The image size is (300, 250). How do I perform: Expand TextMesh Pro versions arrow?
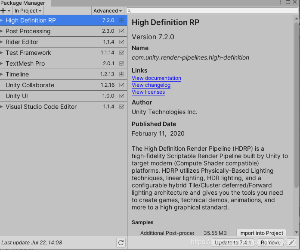click(x=2, y=63)
